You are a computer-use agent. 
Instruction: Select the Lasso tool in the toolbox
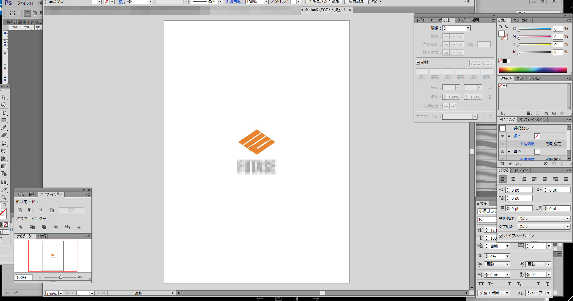click(x=4, y=105)
